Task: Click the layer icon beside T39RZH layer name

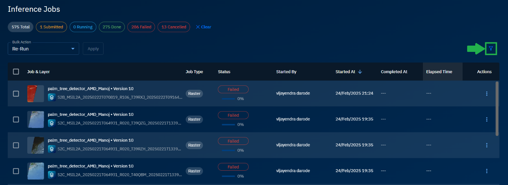Action: click(x=52, y=149)
